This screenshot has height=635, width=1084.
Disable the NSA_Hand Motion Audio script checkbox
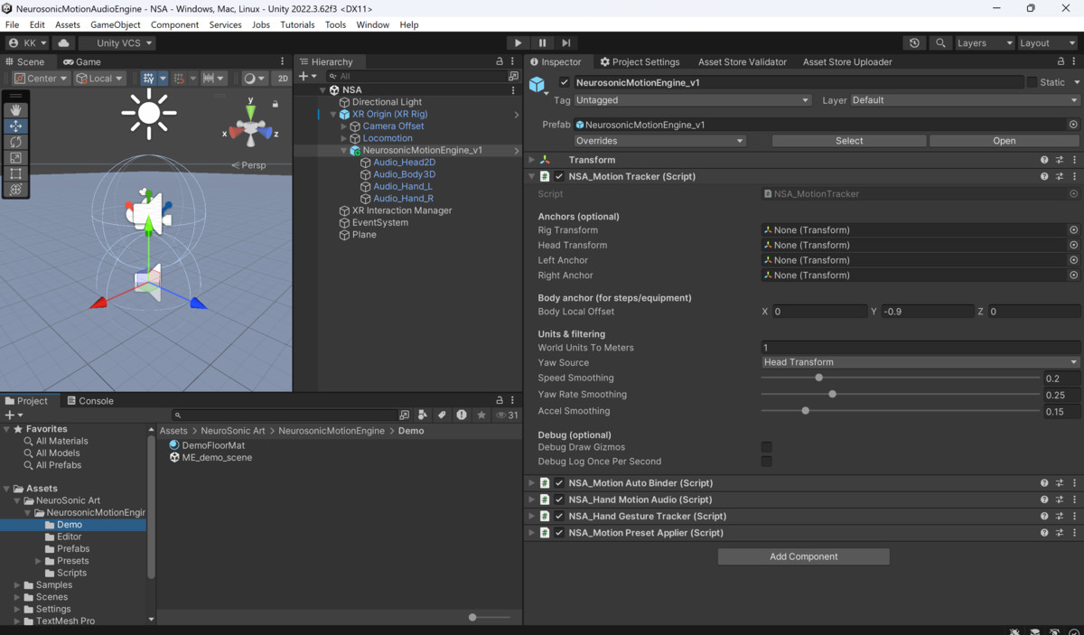[559, 500]
